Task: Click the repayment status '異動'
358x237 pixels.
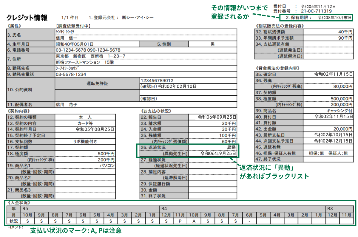Action: coord(232,148)
